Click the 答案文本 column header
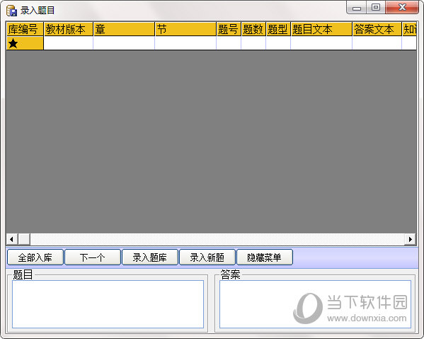 (377, 29)
